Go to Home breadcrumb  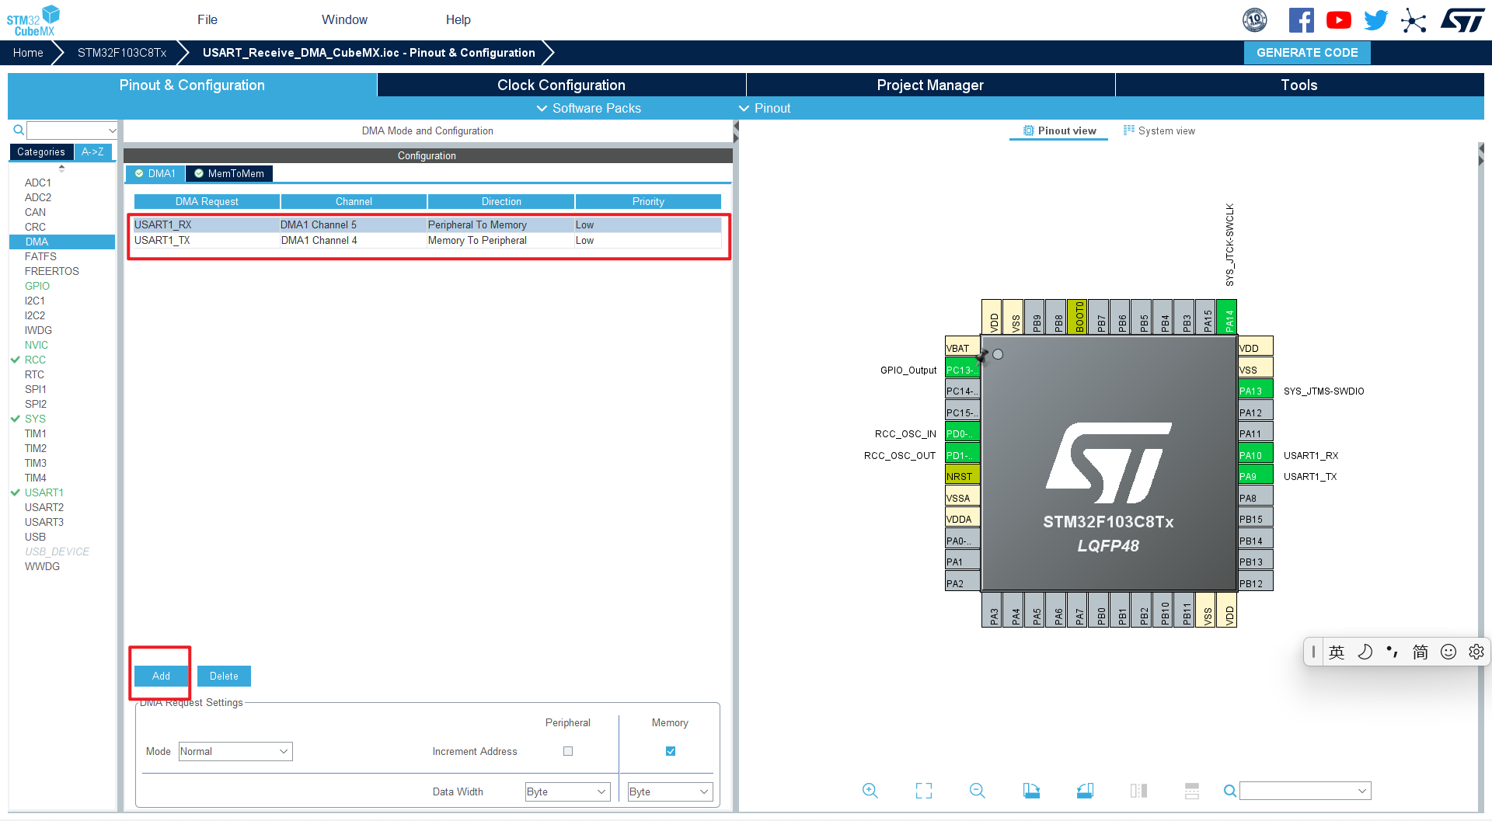click(28, 53)
